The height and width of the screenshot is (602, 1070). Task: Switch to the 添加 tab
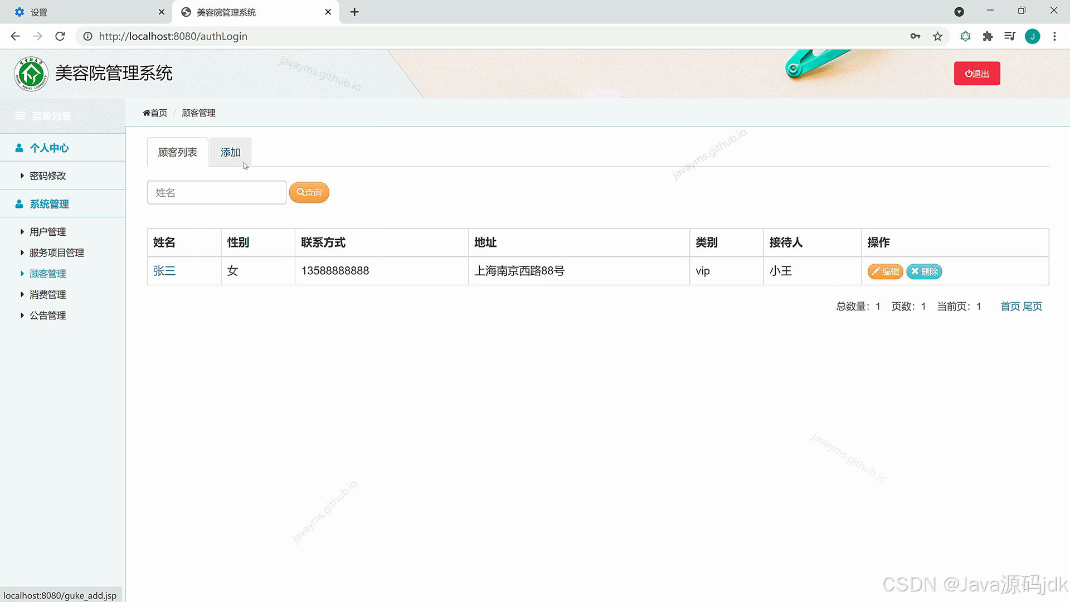click(x=230, y=152)
